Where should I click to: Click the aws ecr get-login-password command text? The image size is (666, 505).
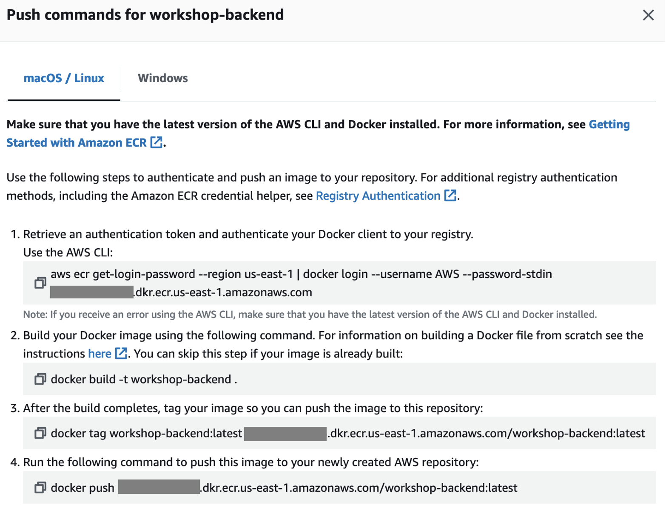click(301, 283)
